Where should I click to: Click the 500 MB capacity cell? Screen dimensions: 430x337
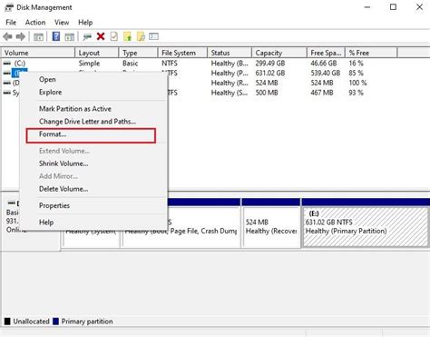coord(267,93)
